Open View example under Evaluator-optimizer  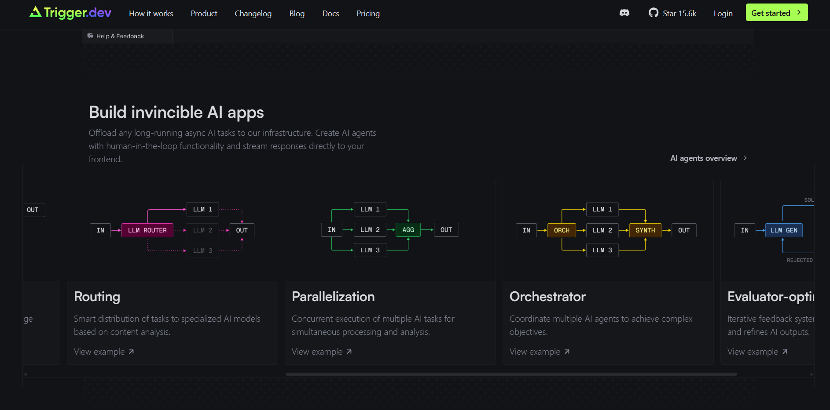757,352
